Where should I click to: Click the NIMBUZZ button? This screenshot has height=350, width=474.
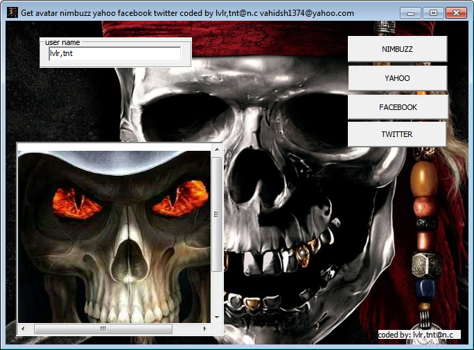pyautogui.click(x=397, y=49)
